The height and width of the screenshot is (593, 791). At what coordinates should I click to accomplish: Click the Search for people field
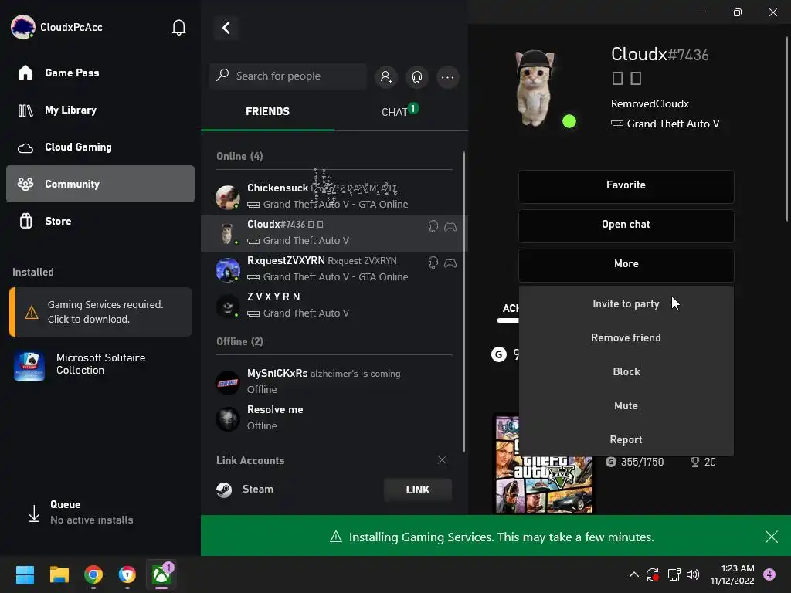click(287, 76)
